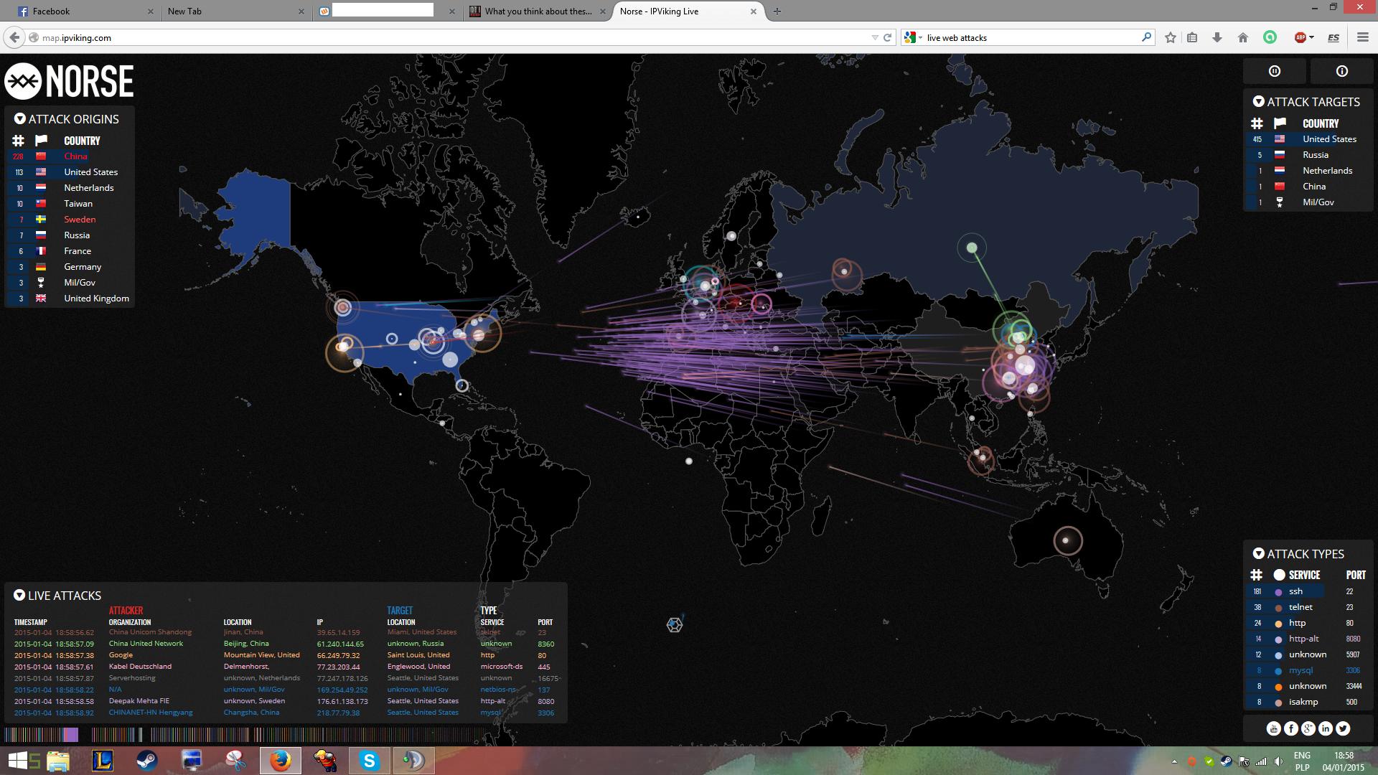Open a new browser tab
1378x775 pixels.
coord(777,11)
